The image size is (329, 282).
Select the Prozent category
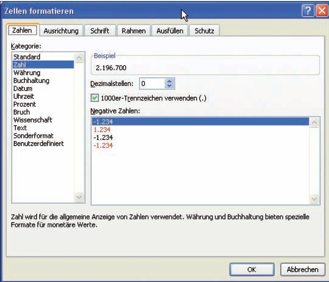[x=43, y=104]
